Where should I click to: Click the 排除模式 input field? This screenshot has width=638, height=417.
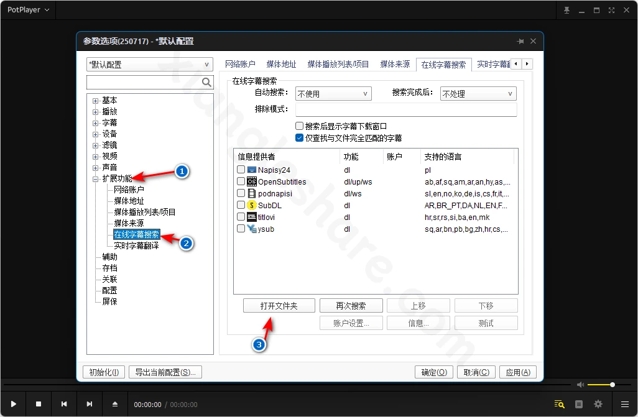tap(406, 109)
